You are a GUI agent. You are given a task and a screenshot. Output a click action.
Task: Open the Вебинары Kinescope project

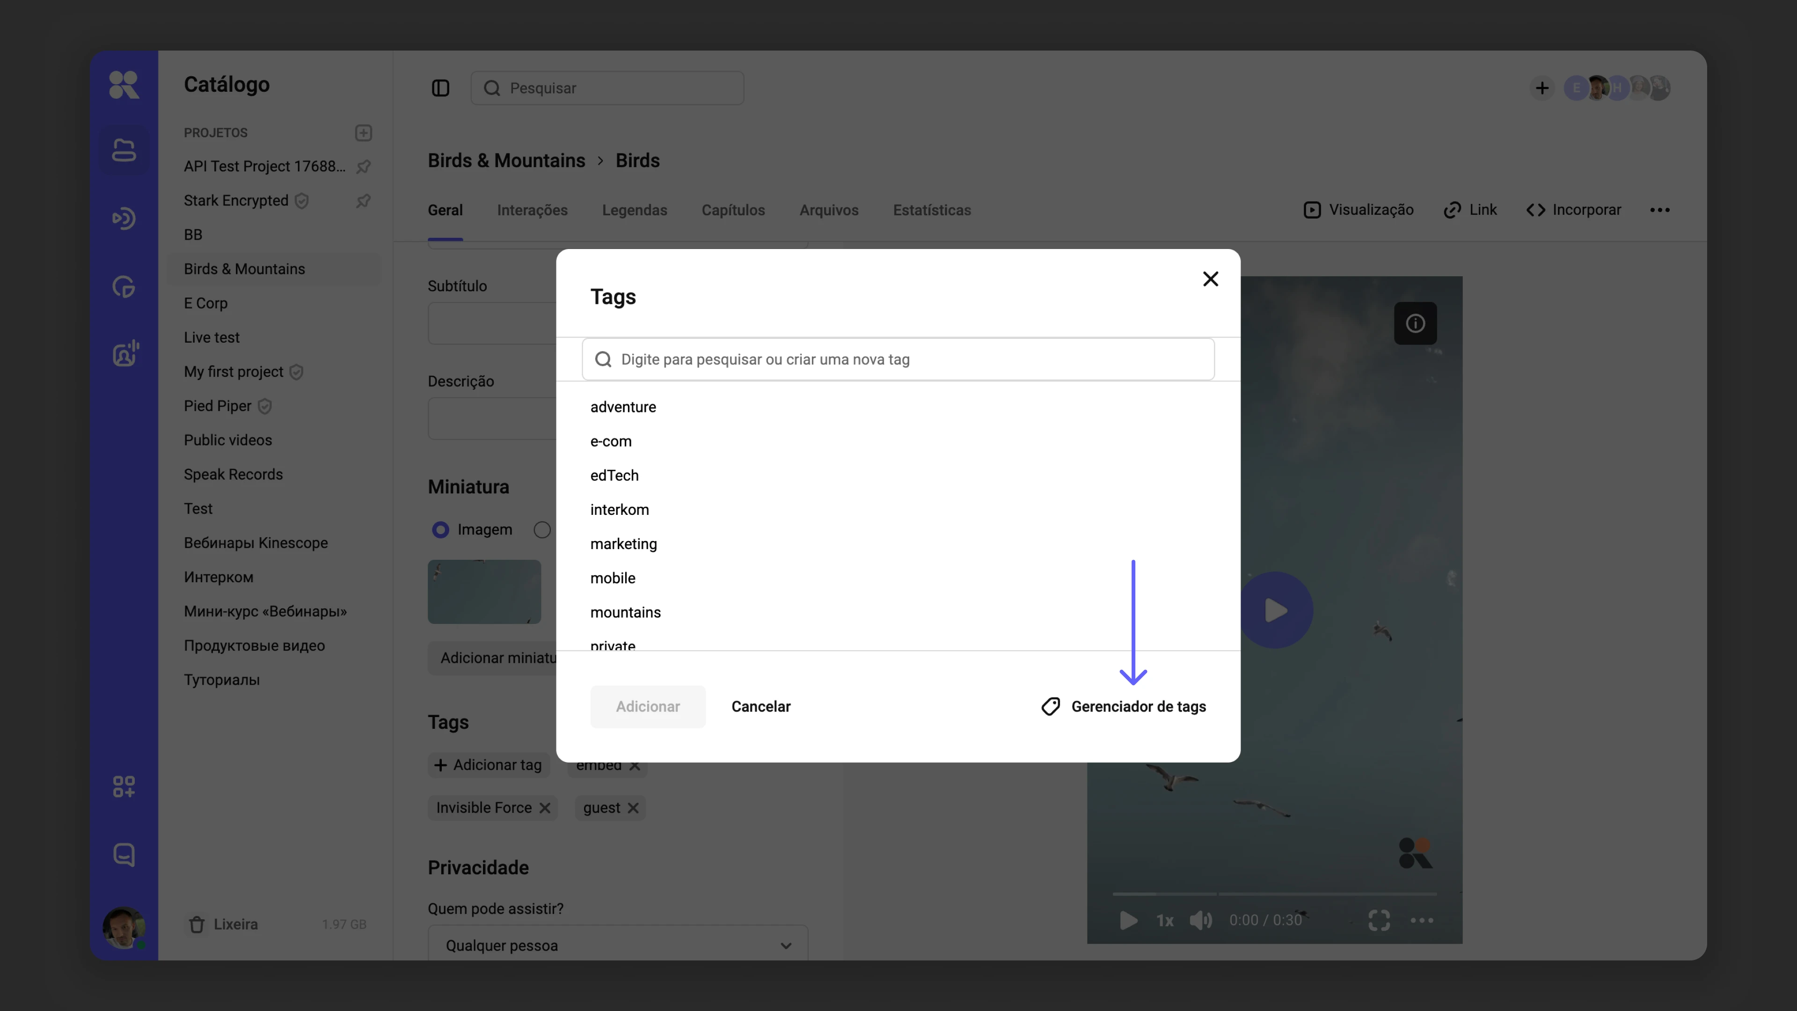pos(256,542)
